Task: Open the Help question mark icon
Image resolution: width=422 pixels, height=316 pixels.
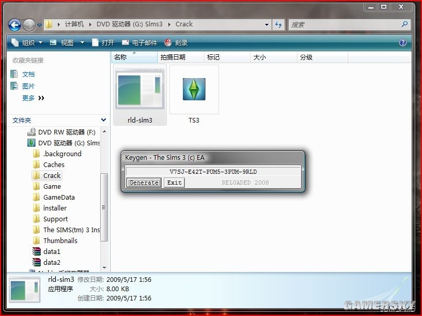Action: tap(402, 42)
